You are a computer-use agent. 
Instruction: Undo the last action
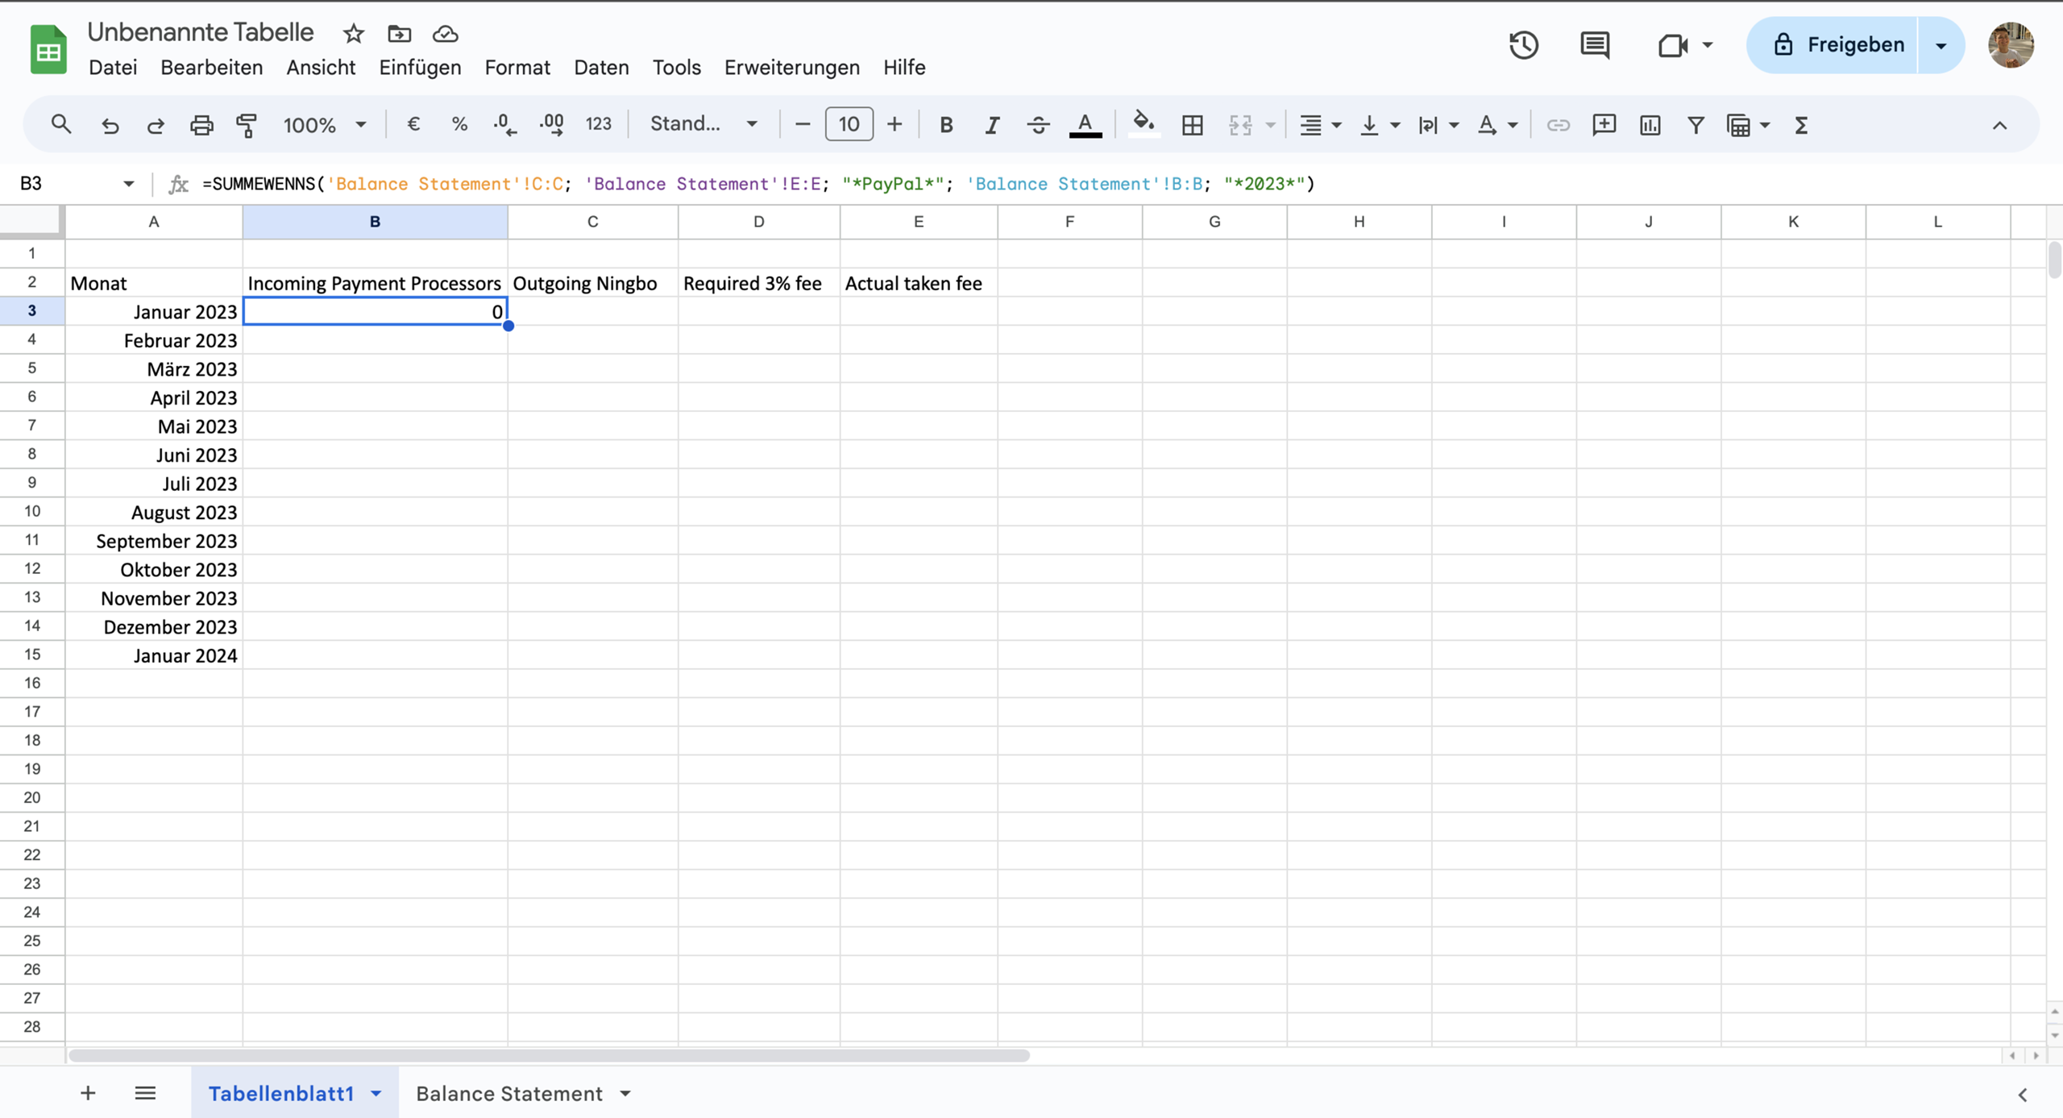point(110,124)
